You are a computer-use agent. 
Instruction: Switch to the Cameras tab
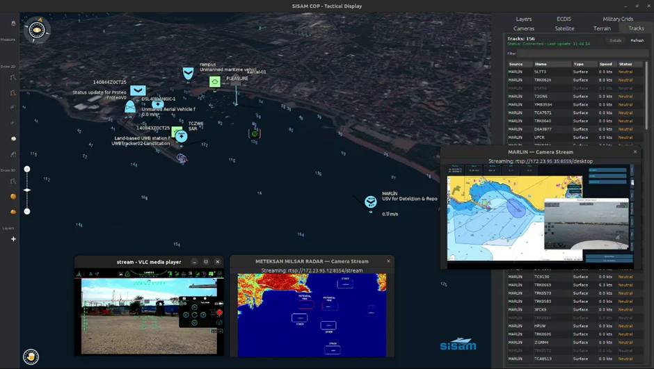(524, 28)
